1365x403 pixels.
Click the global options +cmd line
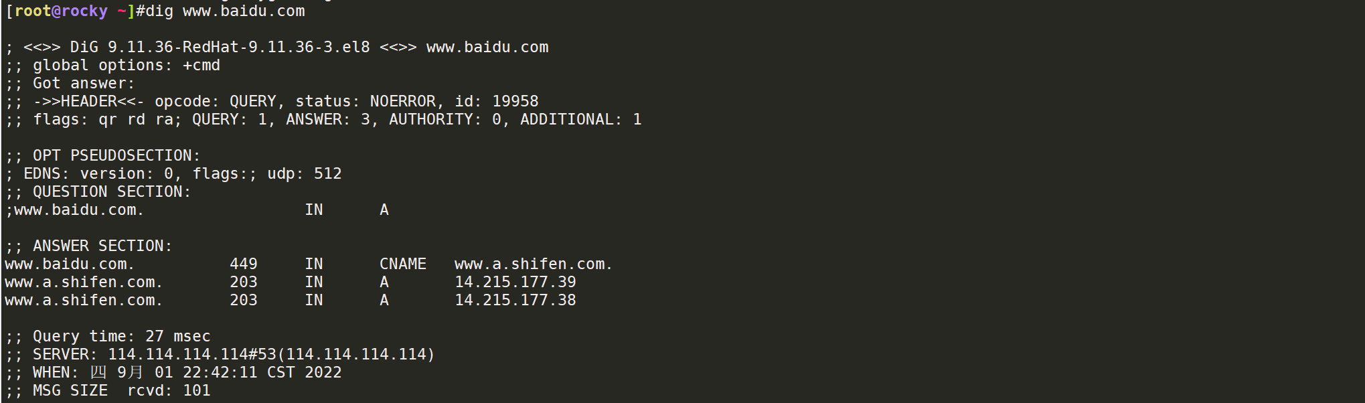(113, 66)
